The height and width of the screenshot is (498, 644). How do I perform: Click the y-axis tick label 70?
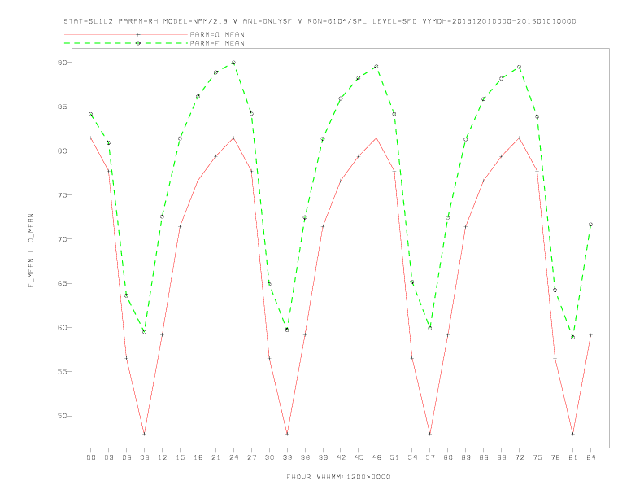point(62,239)
